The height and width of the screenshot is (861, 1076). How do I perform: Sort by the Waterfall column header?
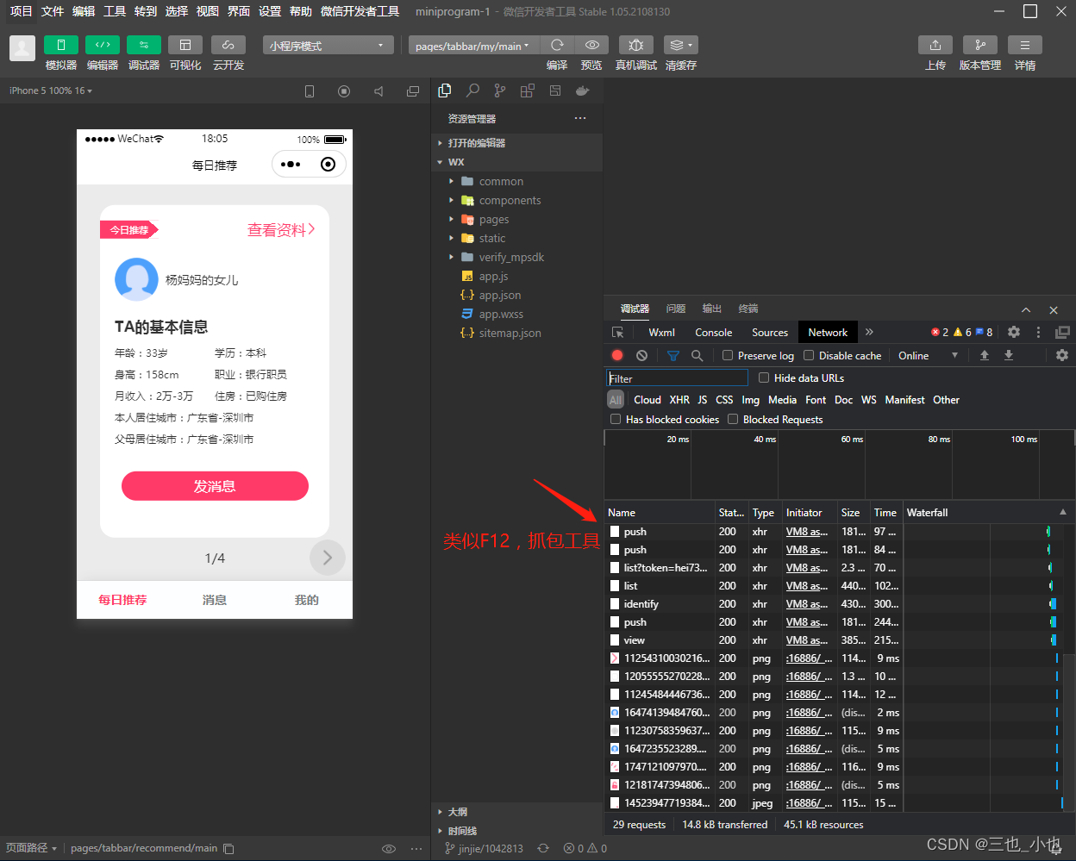988,512
